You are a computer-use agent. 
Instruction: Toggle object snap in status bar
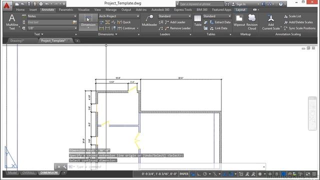[231, 174]
